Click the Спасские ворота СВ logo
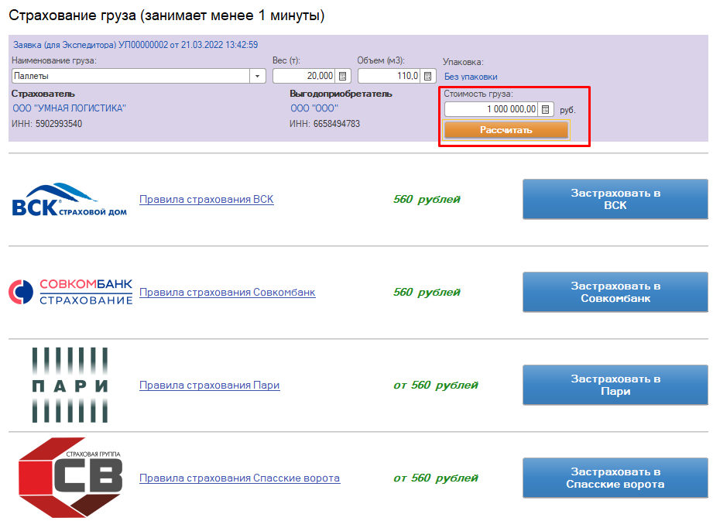 tap(70, 478)
